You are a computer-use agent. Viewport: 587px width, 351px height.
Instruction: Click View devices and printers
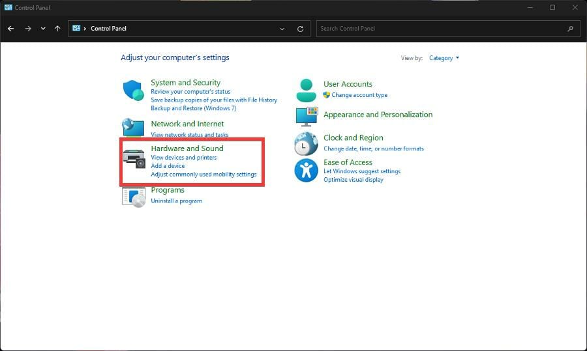point(184,158)
